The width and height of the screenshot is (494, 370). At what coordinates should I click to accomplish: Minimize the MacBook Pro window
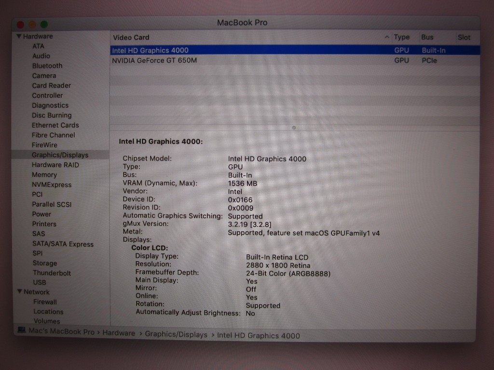click(x=32, y=24)
